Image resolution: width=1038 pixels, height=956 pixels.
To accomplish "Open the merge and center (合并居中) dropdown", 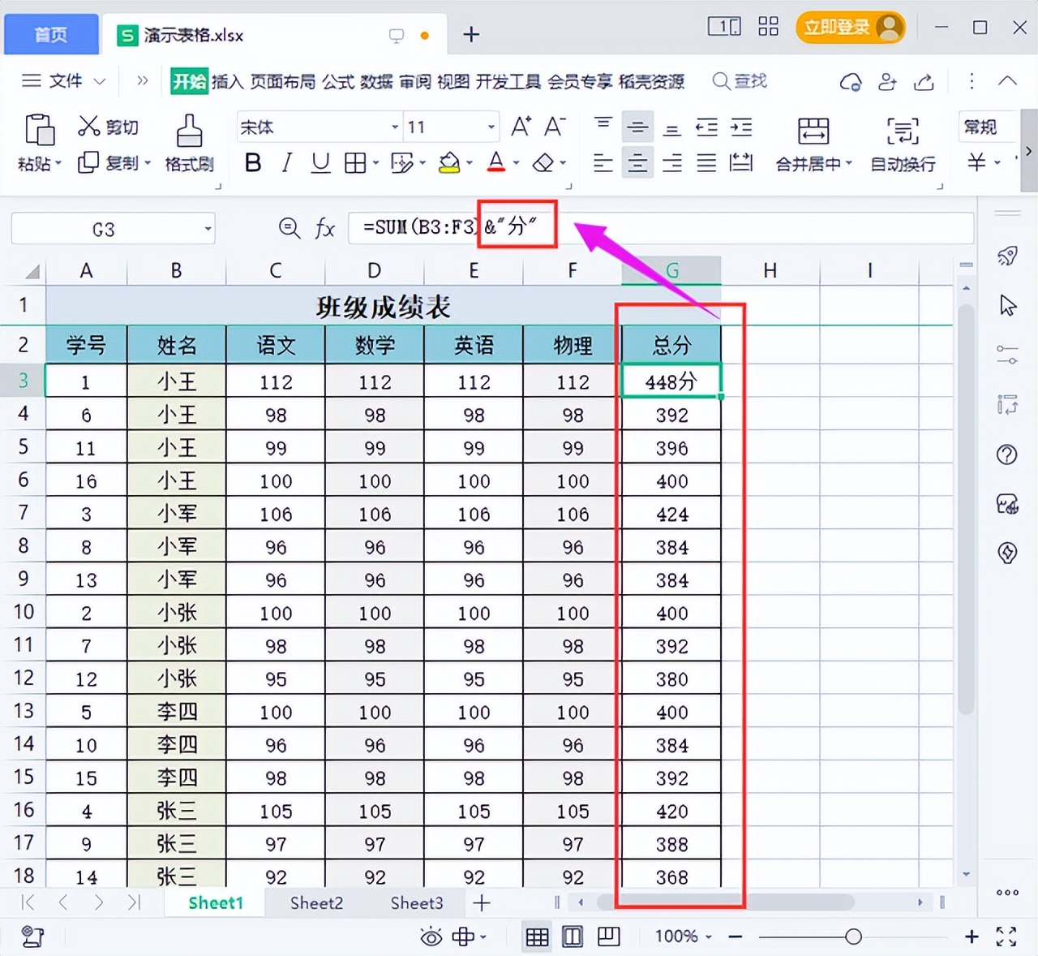I will pos(813,146).
